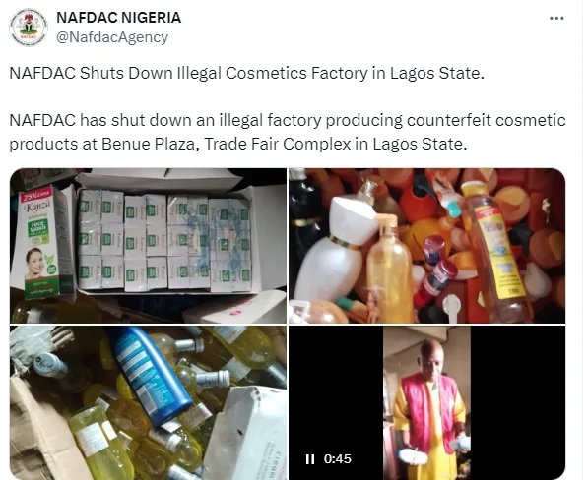Click the Kanza face wash box in first photo
This screenshot has width=587, height=480.
click(x=42, y=243)
